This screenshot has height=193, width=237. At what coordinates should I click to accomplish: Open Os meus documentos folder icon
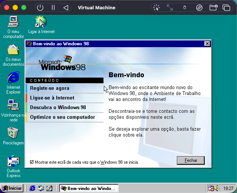pos(13,50)
